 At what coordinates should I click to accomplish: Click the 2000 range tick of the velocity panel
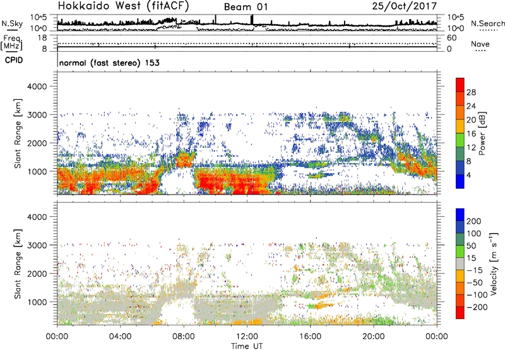tap(37, 274)
